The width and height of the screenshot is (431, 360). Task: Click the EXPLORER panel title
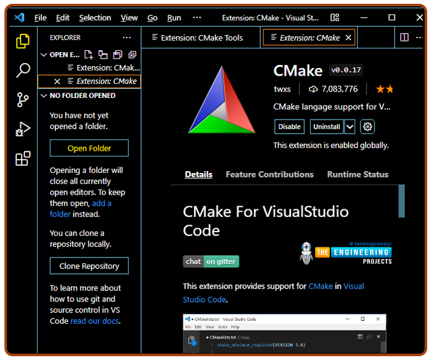pyautogui.click(x=65, y=38)
